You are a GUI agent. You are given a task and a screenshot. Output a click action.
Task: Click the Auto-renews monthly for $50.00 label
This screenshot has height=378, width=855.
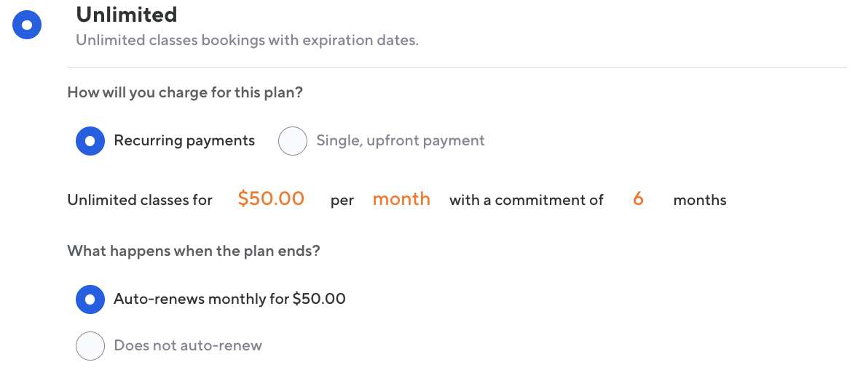coord(229,299)
